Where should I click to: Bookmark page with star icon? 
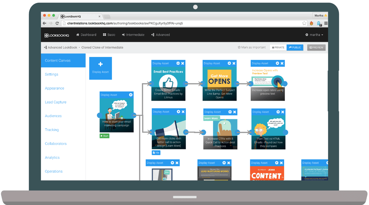pos(304,23)
